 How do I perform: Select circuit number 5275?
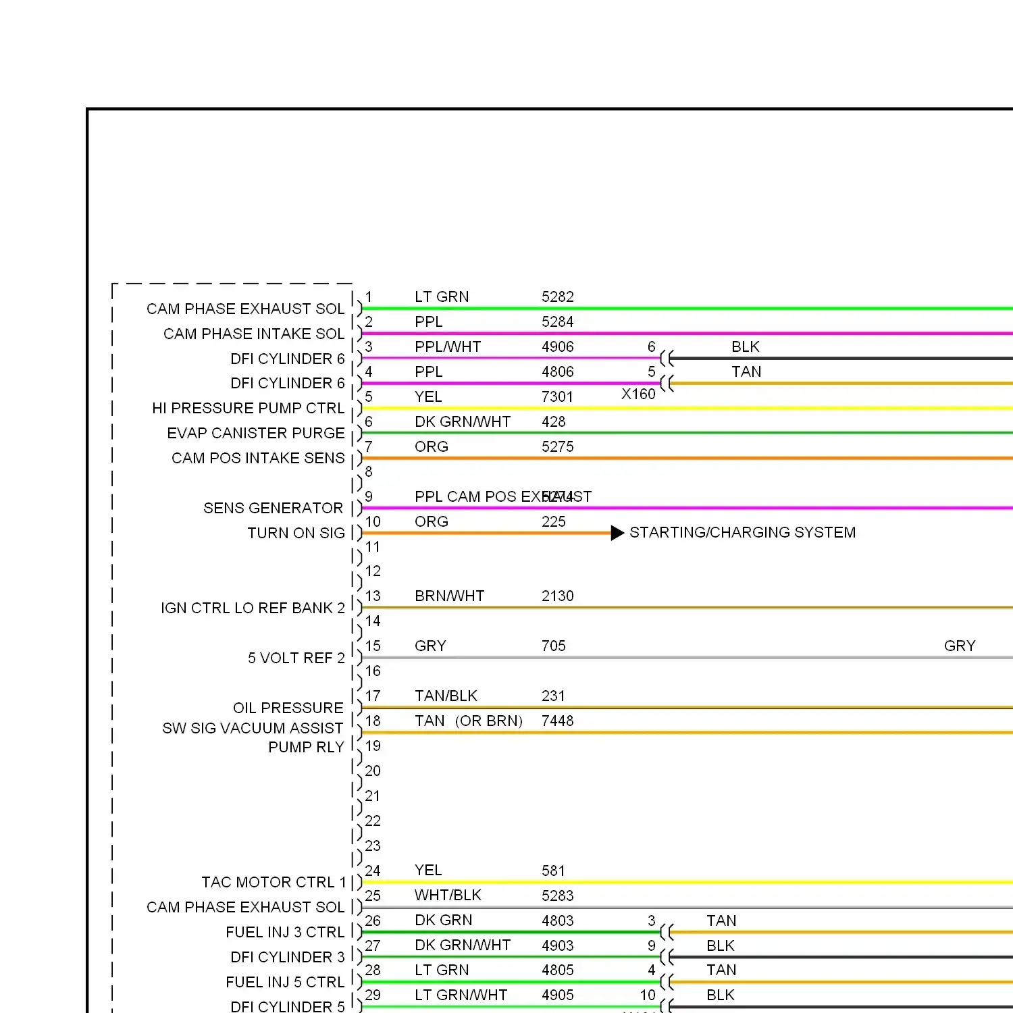[558, 446]
